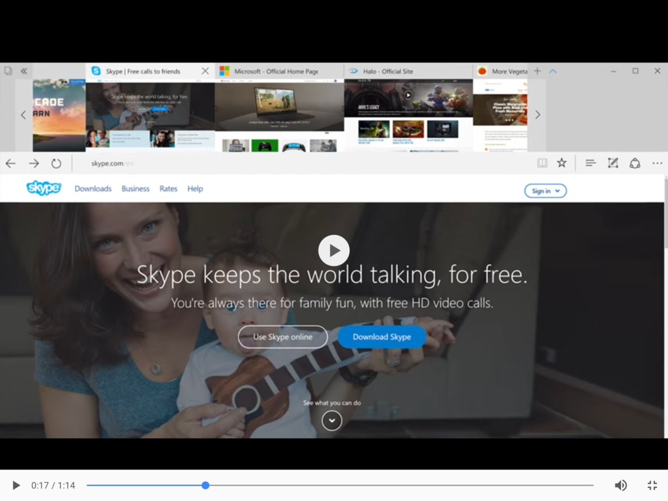Open the Rates nav link
This screenshot has height=501, width=668.
[168, 189]
